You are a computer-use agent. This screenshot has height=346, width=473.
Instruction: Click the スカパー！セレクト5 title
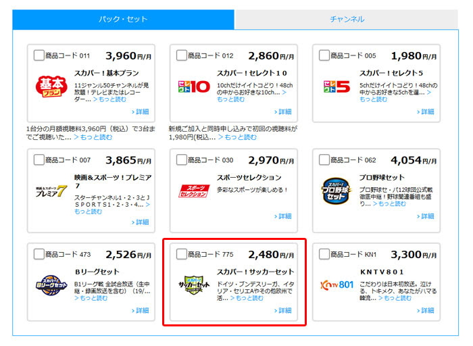click(391, 73)
